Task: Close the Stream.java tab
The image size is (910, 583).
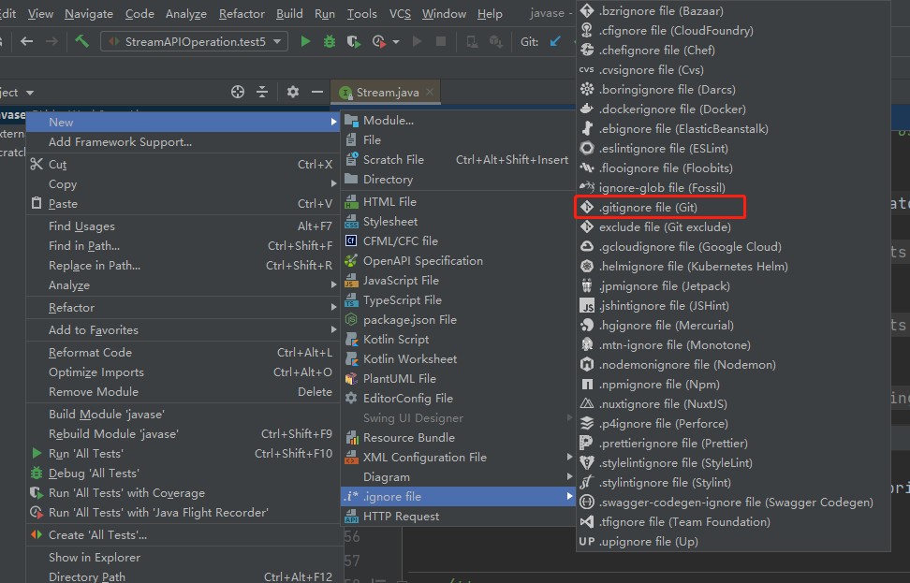Action: (x=430, y=92)
